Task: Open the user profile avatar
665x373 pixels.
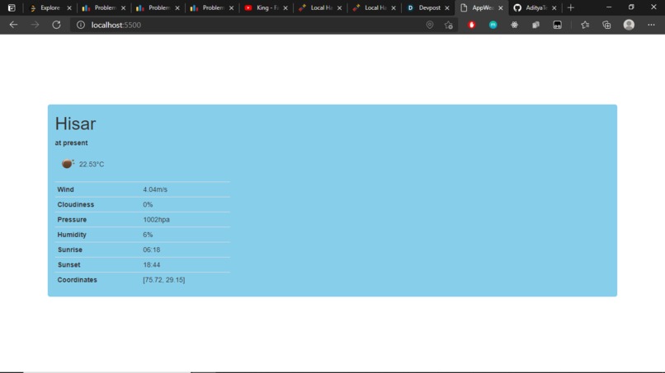Action: 629,25
